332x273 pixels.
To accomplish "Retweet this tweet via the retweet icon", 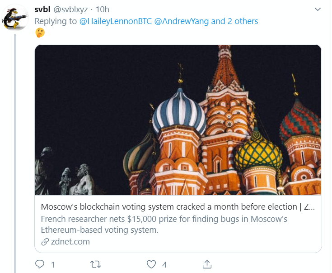I will tap(95, 264).
